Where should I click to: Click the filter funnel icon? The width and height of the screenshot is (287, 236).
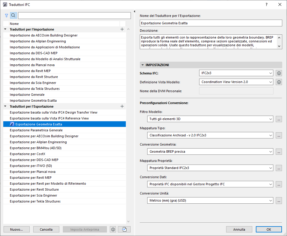coord(7,15)
